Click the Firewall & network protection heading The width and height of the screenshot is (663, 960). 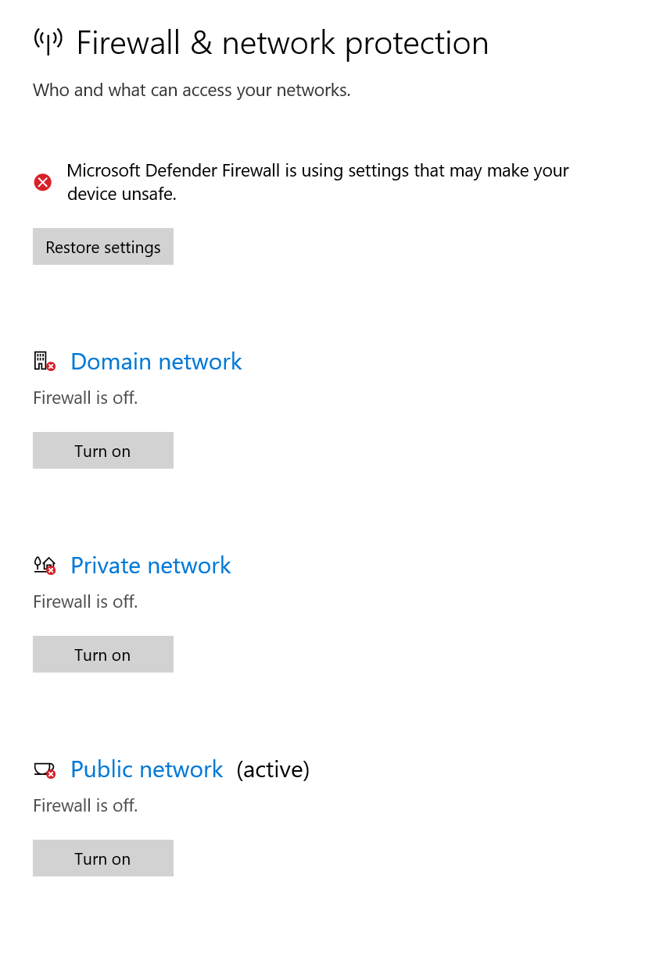(x=281, y=43)
